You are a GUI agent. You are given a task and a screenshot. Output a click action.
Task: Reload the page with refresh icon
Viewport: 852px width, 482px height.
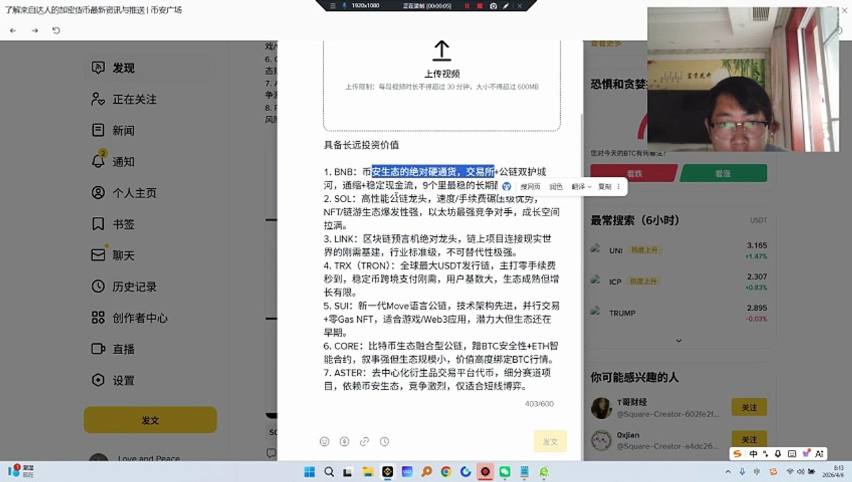(56, 30)
